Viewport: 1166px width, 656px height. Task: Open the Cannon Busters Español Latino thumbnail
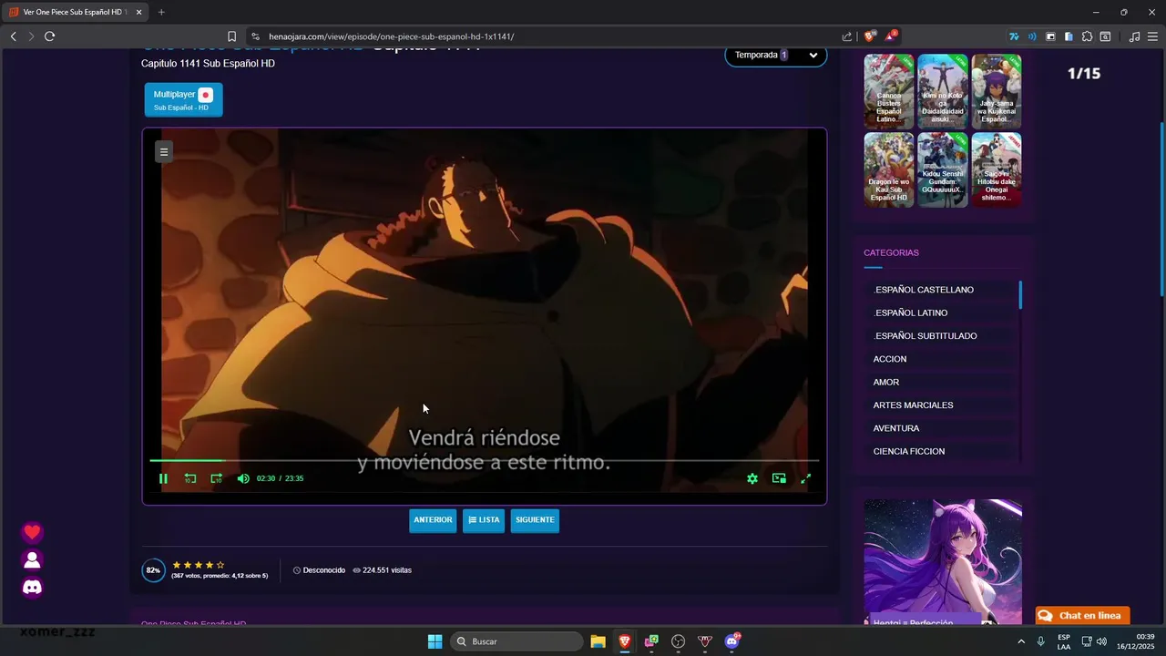889,91
